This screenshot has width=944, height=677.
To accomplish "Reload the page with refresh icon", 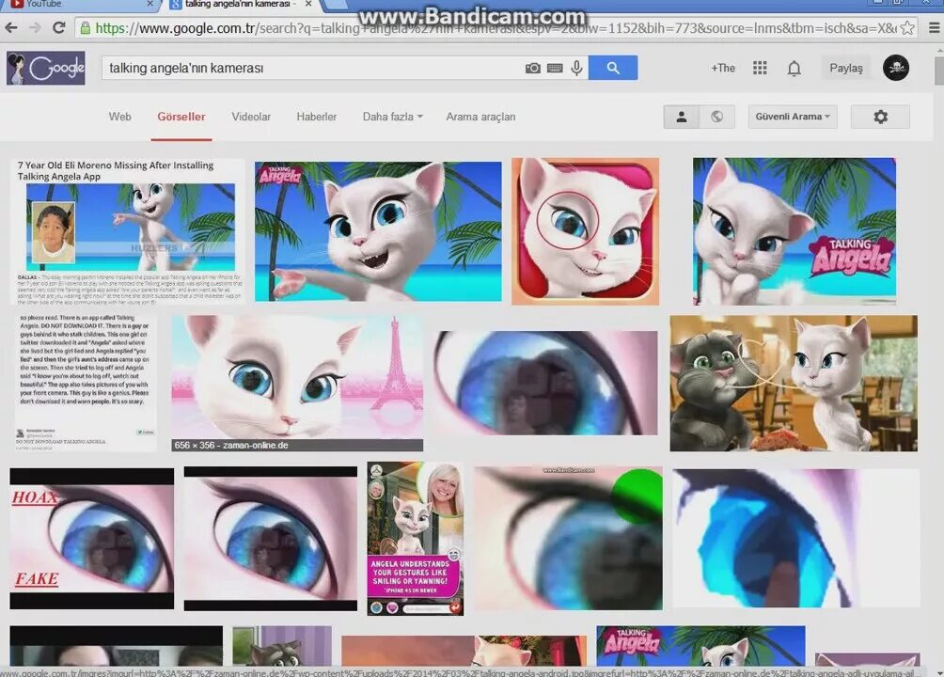I will [x=58, y=27].
